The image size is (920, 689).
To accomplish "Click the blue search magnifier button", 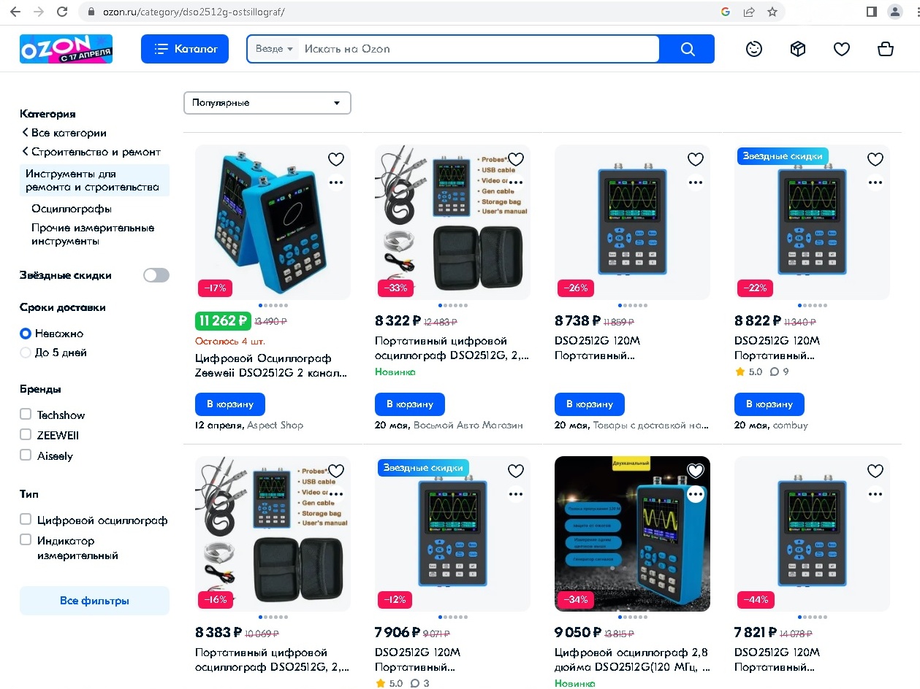I will click(x=687, y=49).
